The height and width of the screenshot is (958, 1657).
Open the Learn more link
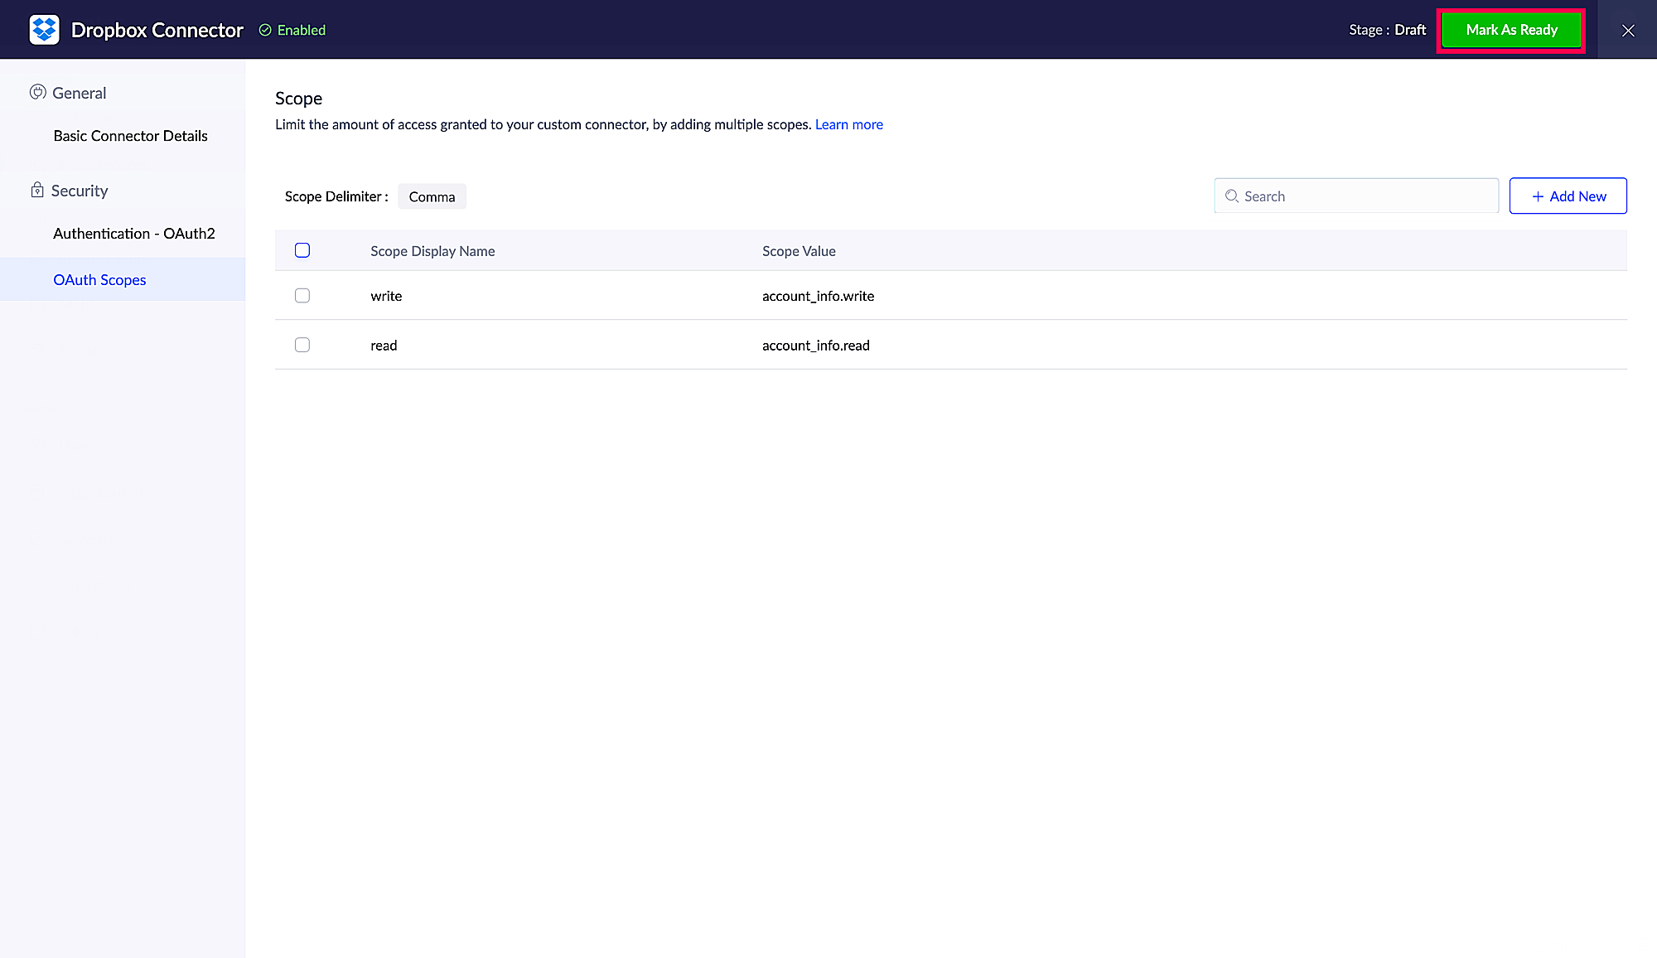848,124
